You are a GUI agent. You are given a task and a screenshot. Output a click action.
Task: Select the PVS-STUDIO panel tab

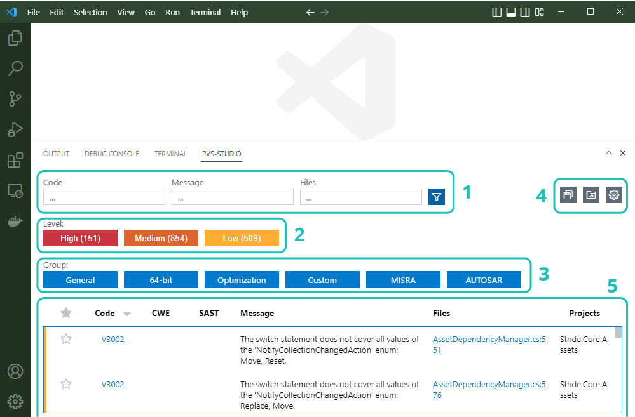(x=222, y=154)
